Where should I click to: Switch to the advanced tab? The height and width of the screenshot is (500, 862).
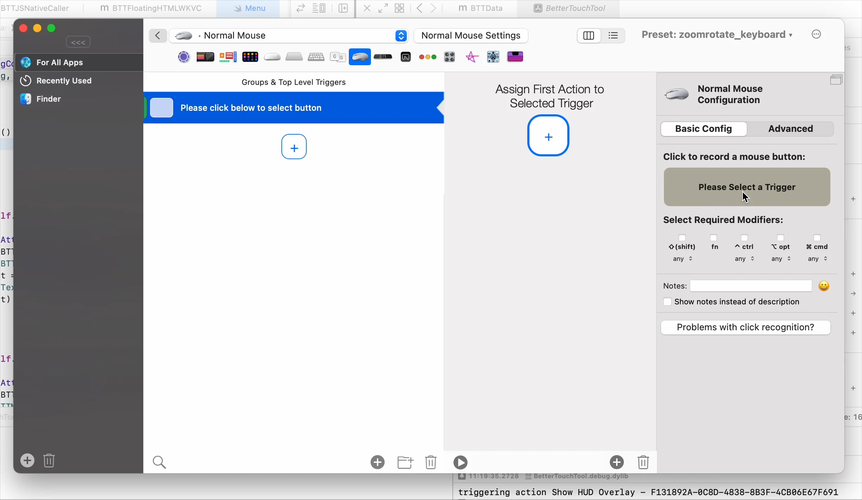[791, 129]
